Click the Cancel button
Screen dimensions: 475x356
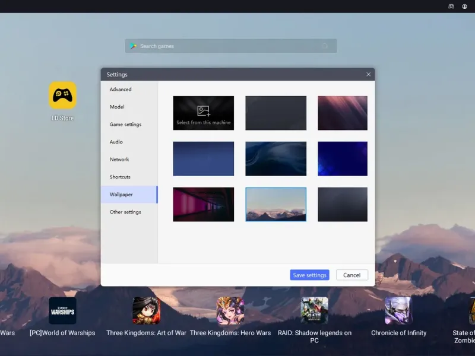point(351,275)
